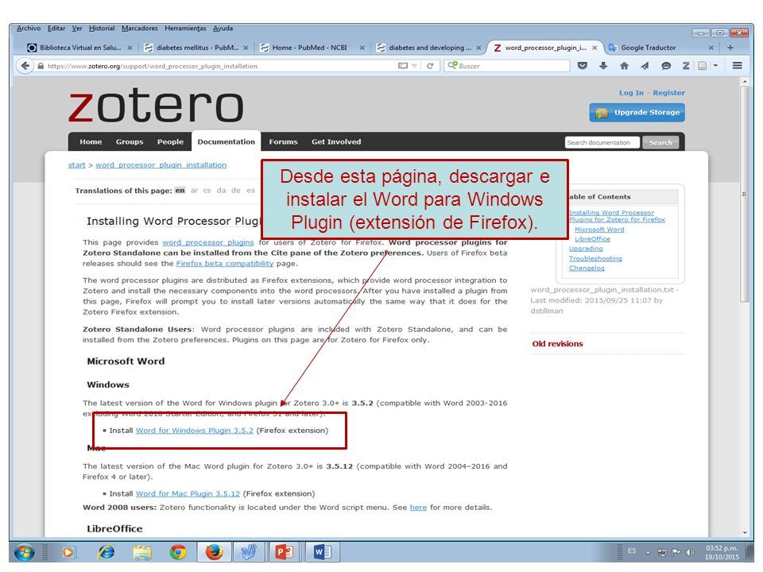Open the LibreOffice table of contents link

click(592, 239)
